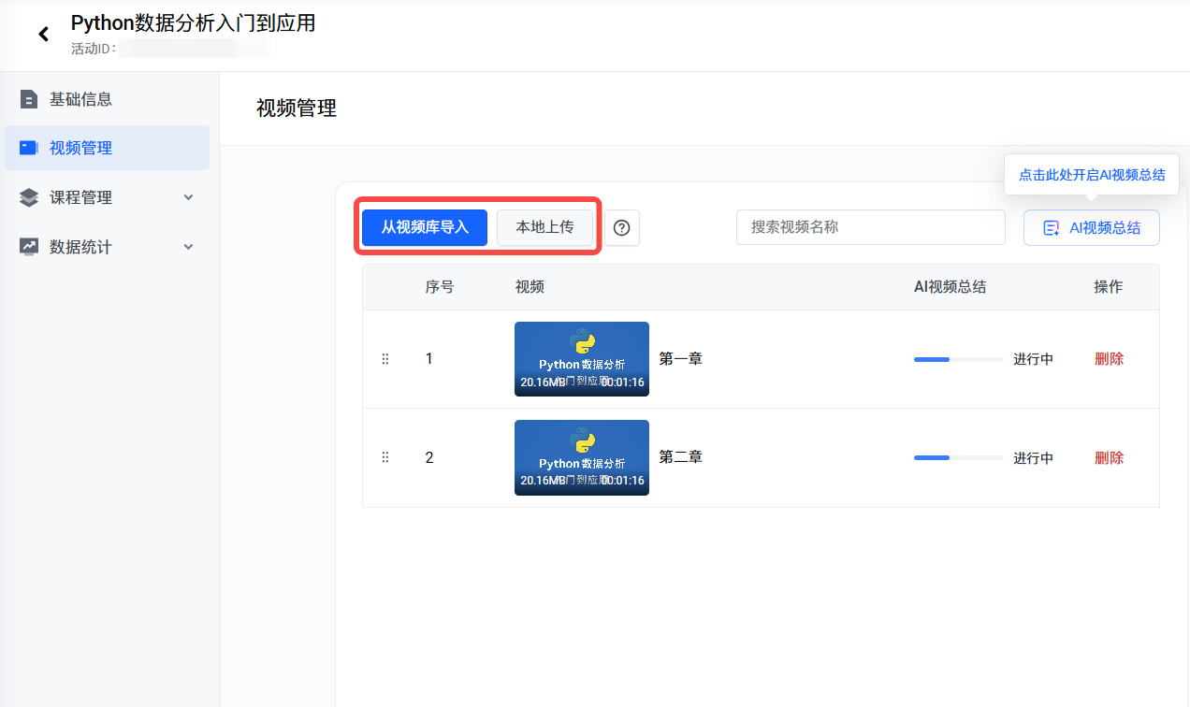Focus the 搜索视频名称 search field

pos(871,227)
